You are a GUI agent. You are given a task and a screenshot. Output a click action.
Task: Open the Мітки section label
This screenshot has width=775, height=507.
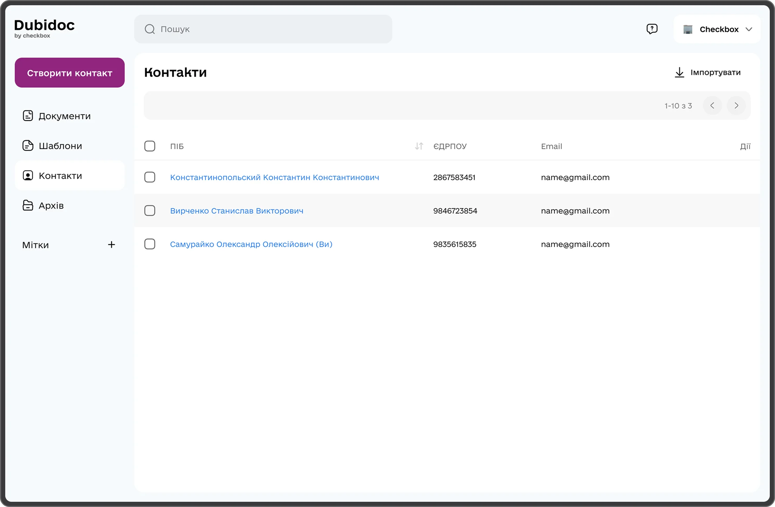click(x=36, y=245)
